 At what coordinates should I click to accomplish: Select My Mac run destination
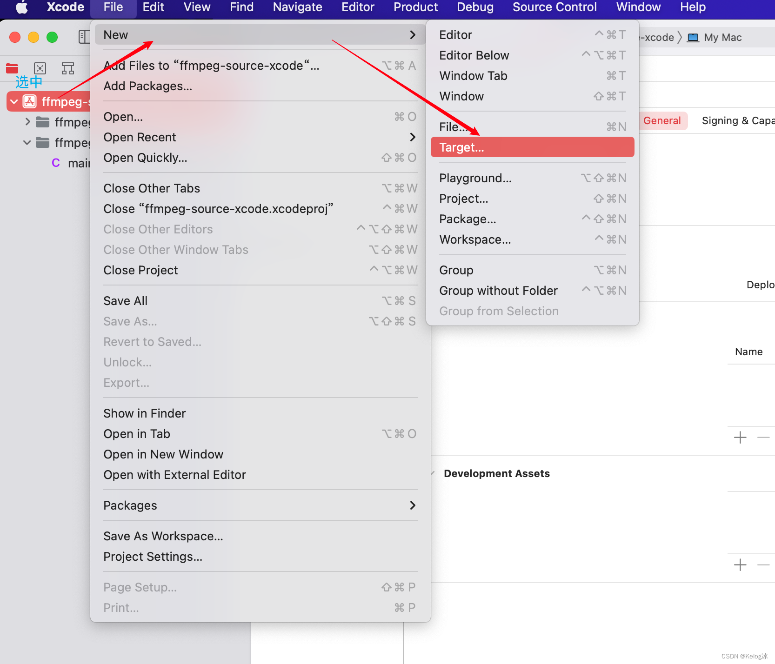click(x=715, y=37)
